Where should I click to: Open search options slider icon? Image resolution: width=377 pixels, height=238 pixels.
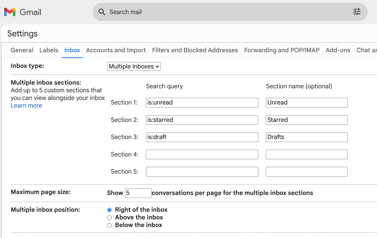click(357, 12)
